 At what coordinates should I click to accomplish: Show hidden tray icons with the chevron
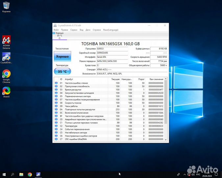185,174
